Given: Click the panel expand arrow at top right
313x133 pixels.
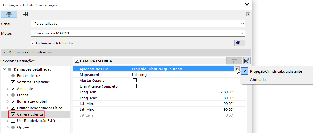Looking at the screenshot, I should pyautogui.click(x=249, y=14).
